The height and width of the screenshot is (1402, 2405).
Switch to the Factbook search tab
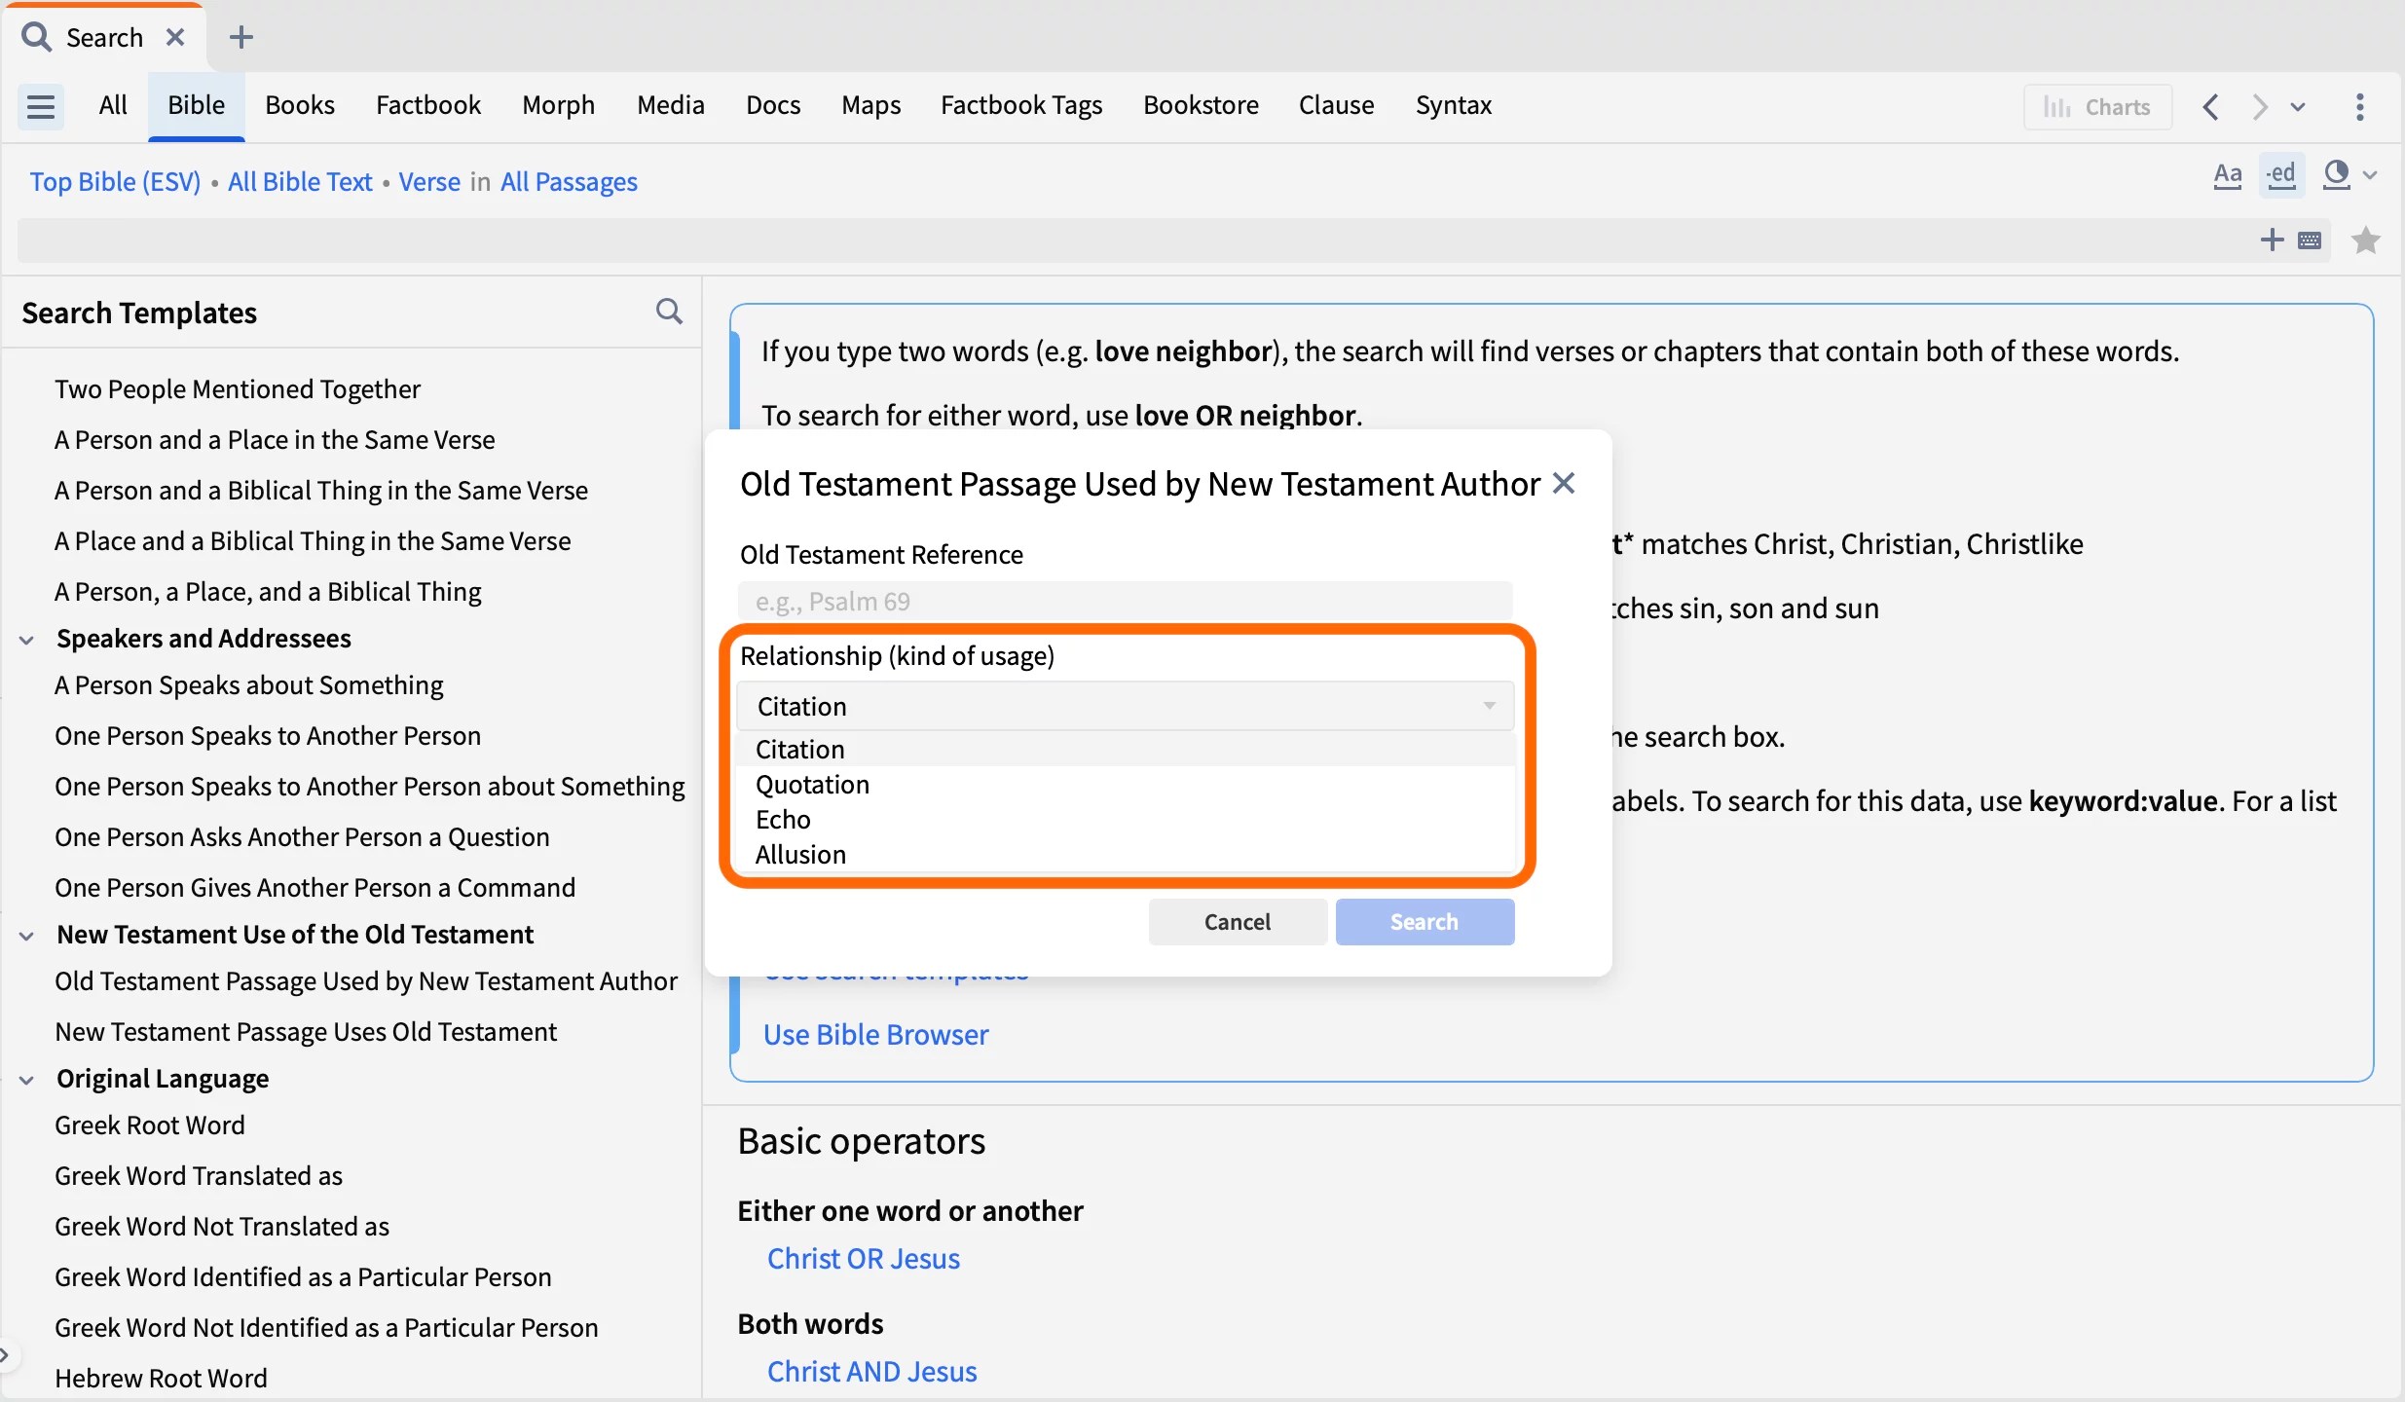click(428, 105)
